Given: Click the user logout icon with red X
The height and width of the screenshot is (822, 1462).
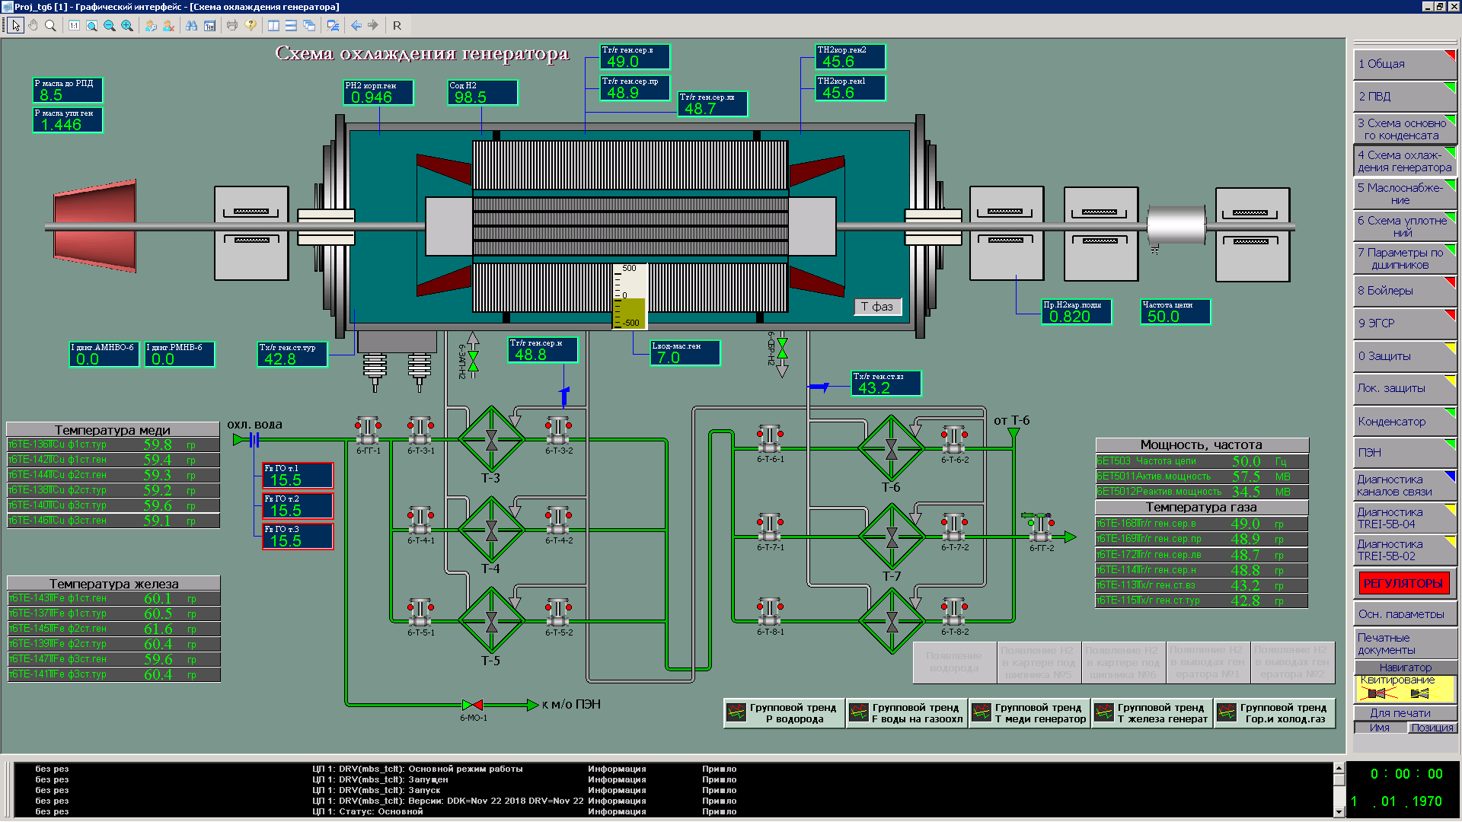Looking at the screenshot, I should point(169,25).
